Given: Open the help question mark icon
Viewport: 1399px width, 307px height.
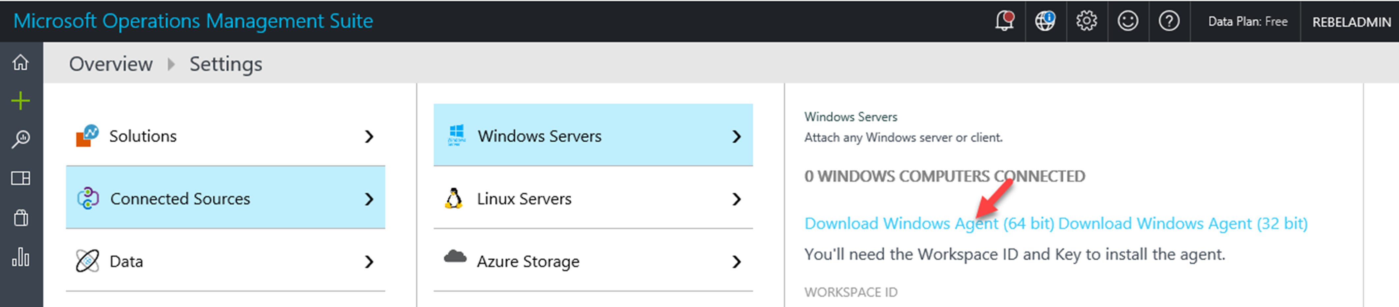Looking at the screenshot, I should tap(1169, 21).
